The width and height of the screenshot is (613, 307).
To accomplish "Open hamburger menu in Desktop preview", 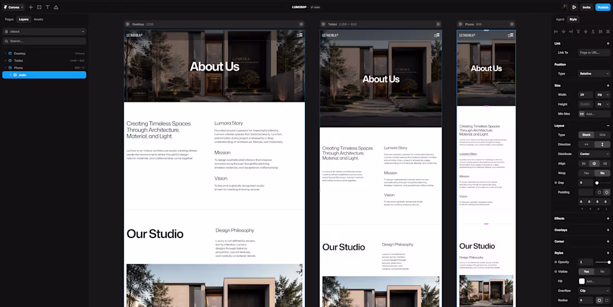I will click(300, 35).
